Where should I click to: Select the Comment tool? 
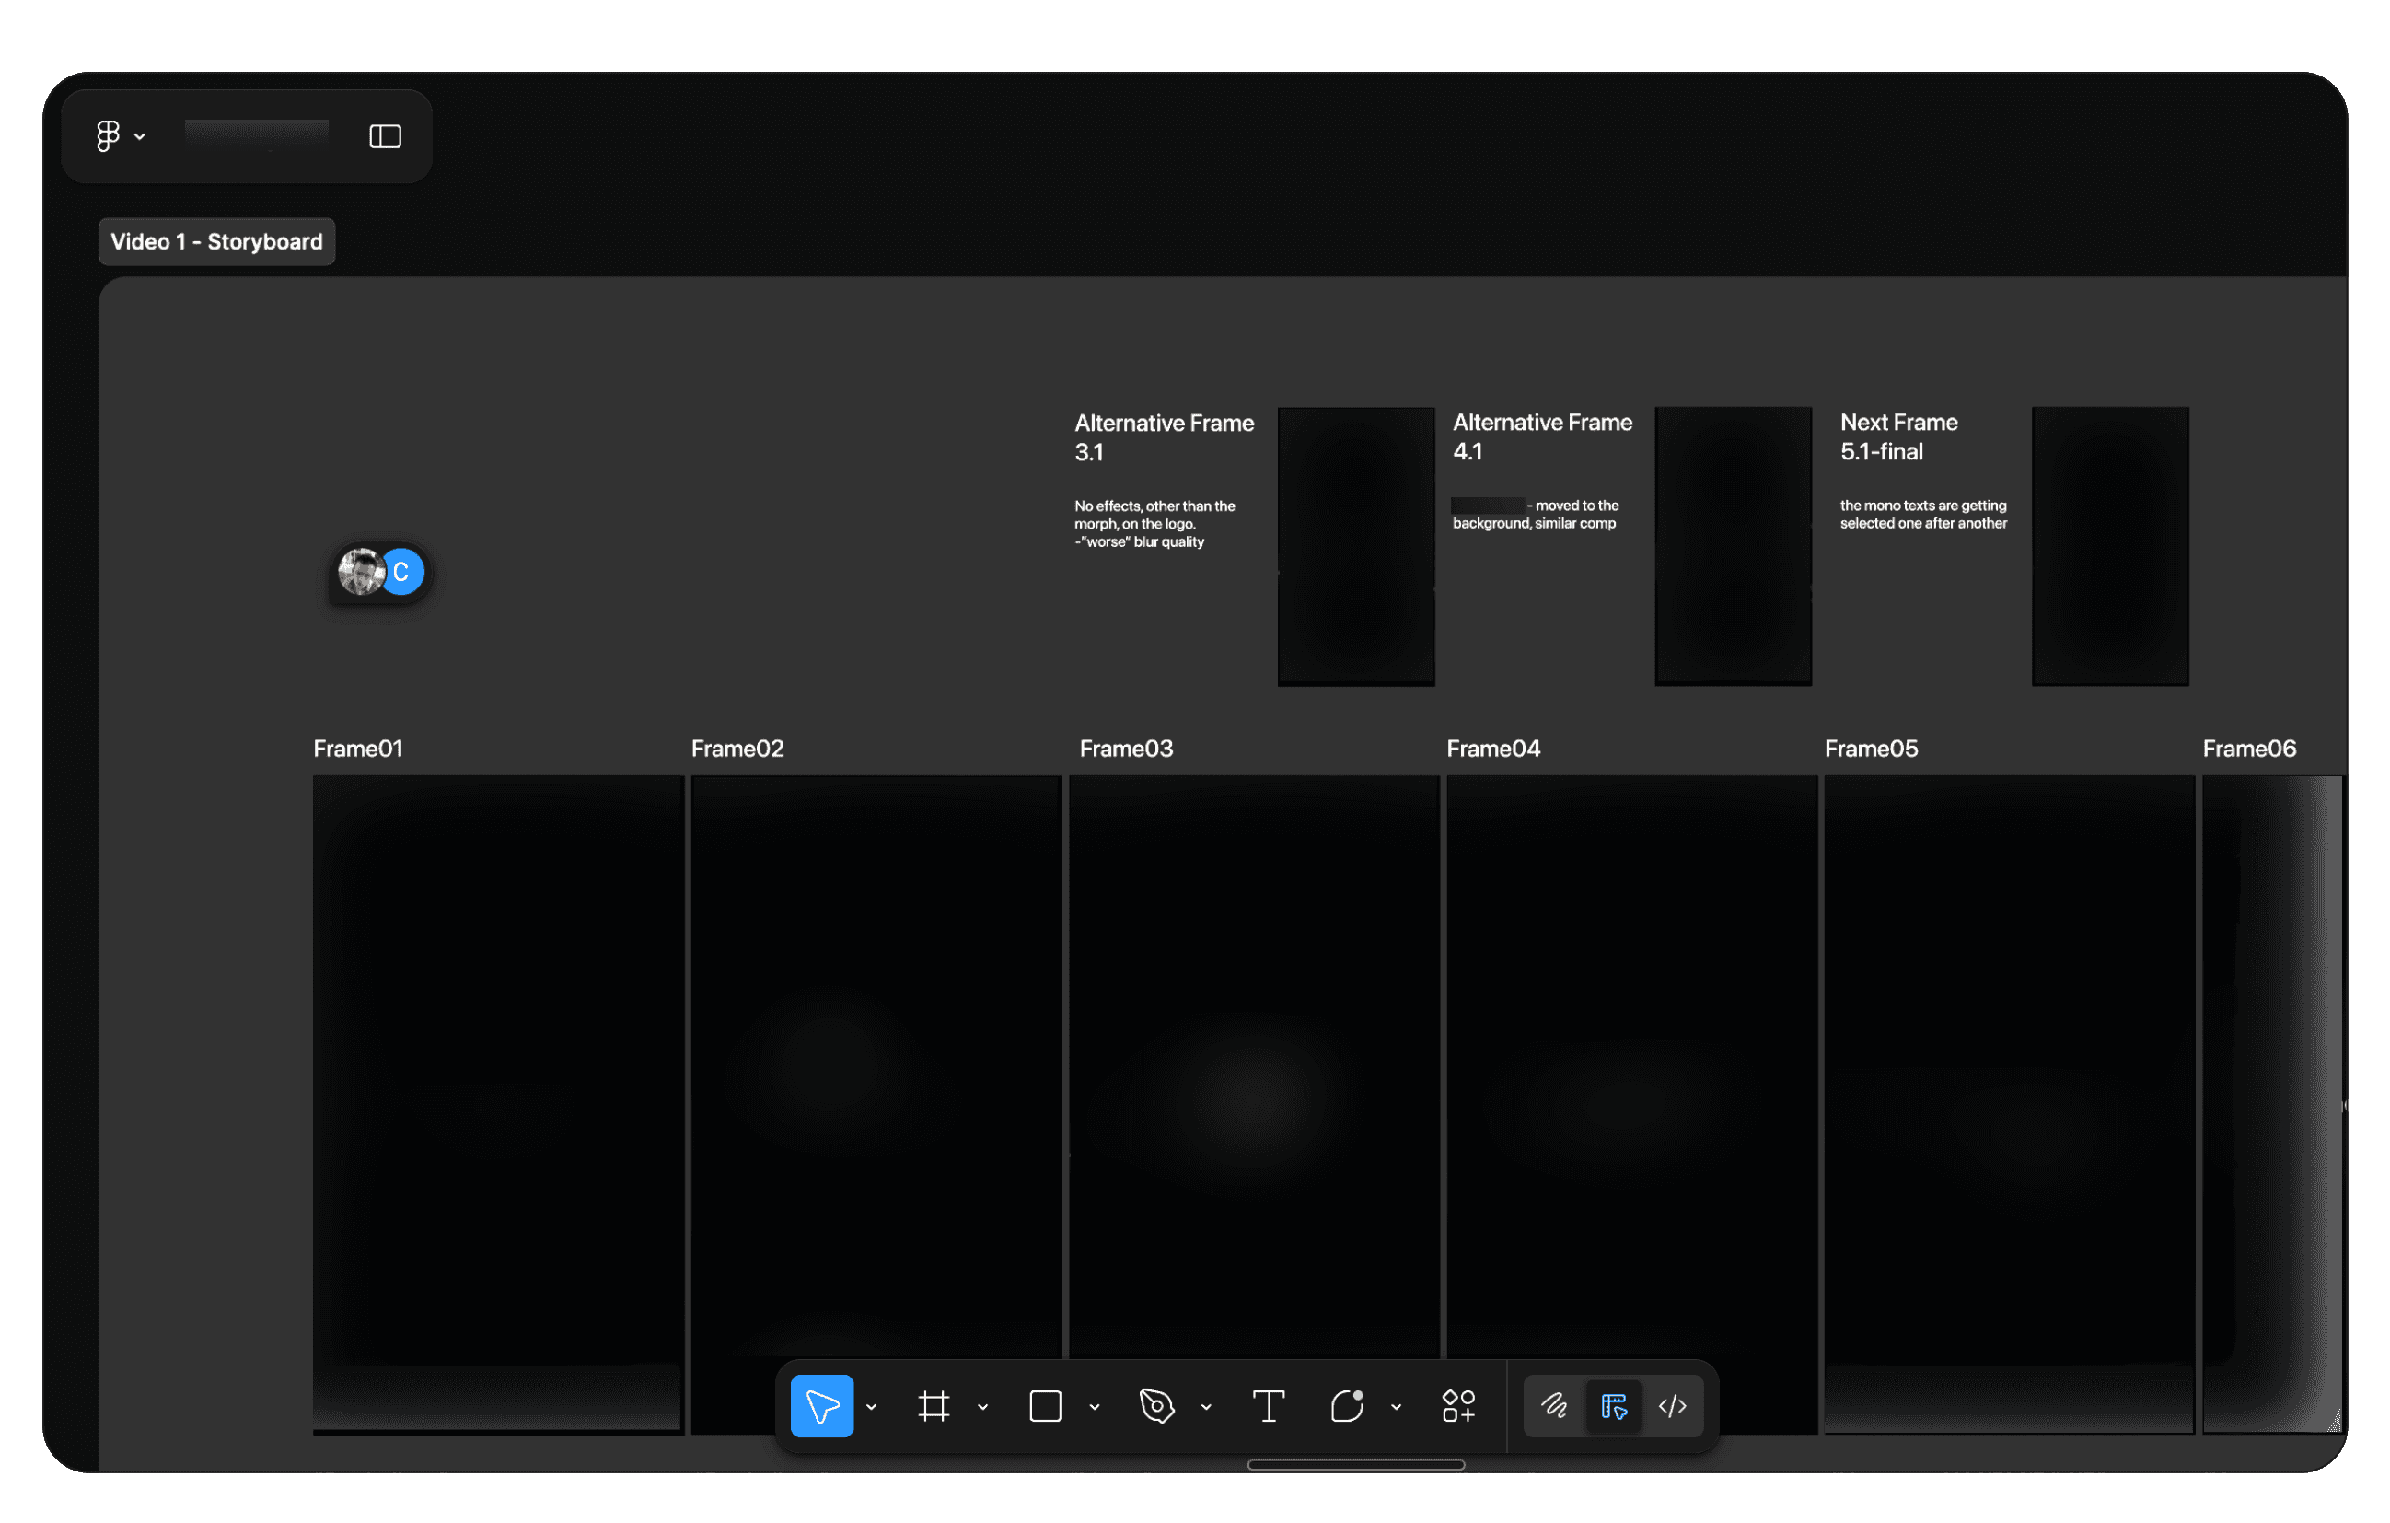(1347, 1406)
